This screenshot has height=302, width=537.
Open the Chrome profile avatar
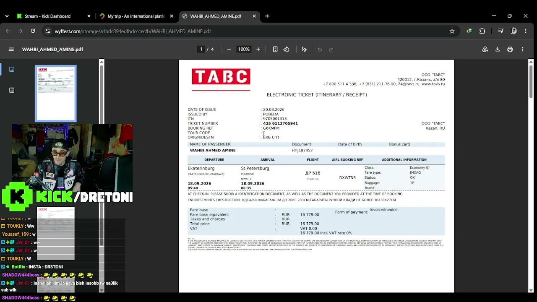point(514,31)
